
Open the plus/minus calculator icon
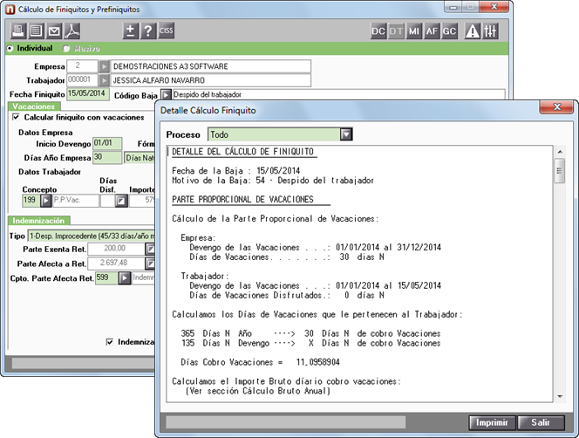click(130, 31)
